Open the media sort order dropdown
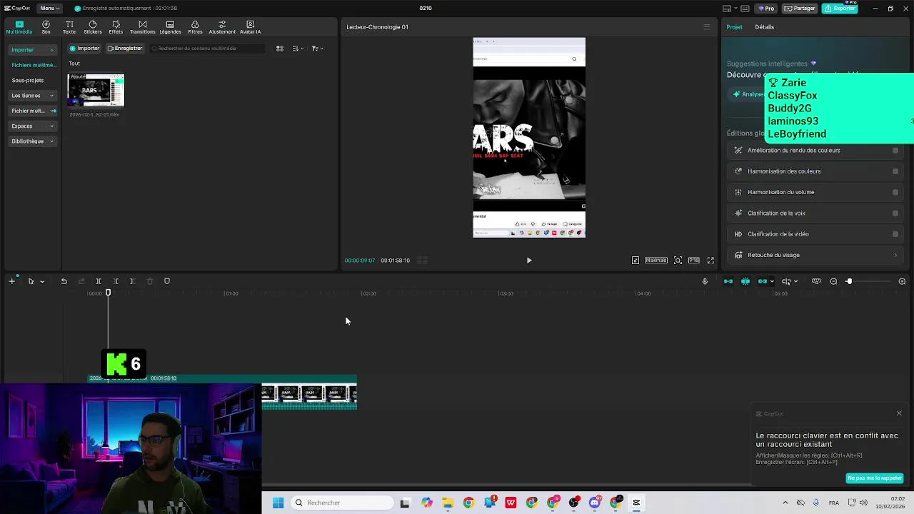The image size is (914, 514). (x=298, y=49)
